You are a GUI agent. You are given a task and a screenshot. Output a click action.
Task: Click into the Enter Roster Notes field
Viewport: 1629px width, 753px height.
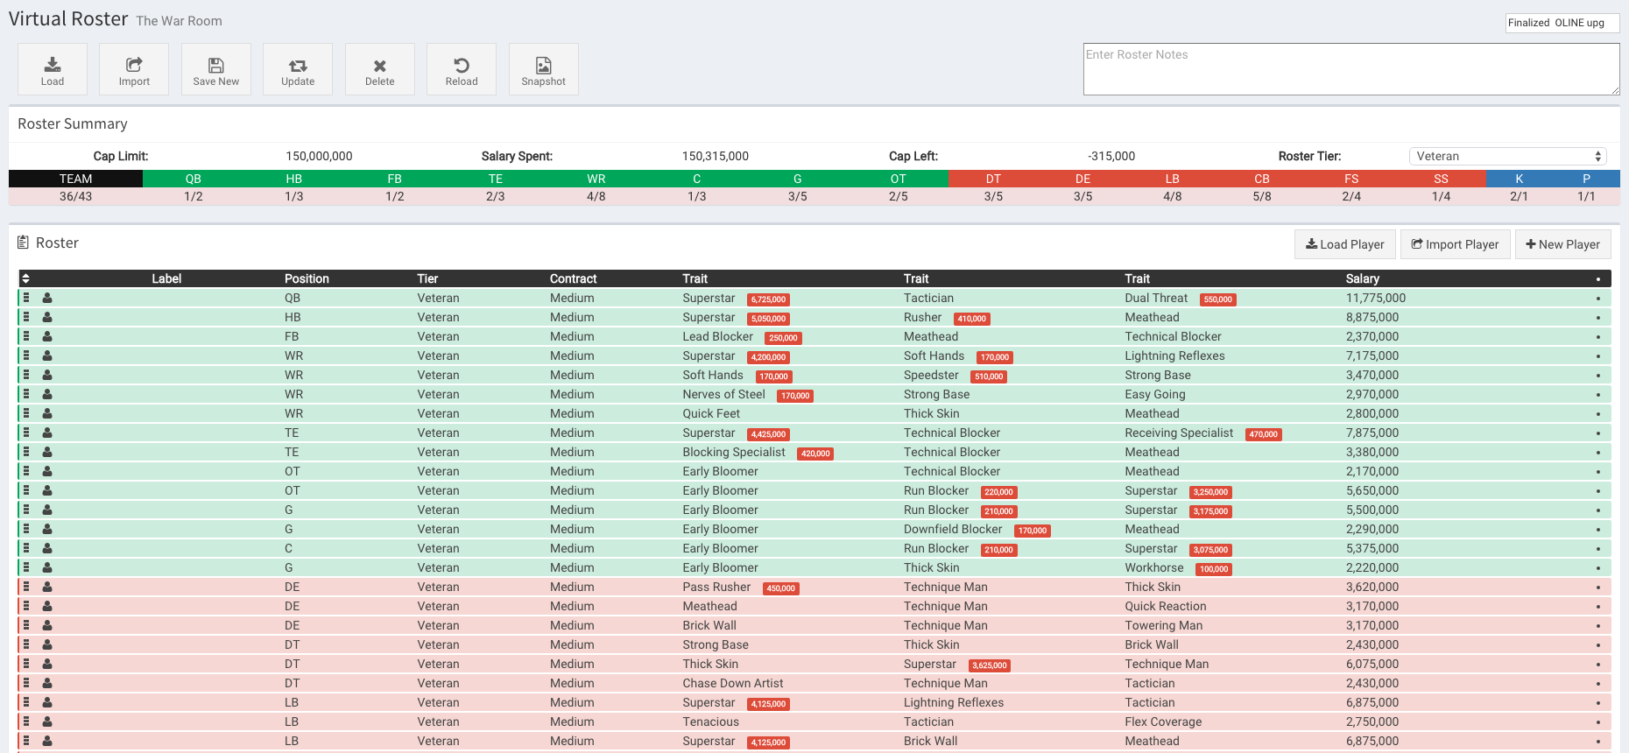(1350, 69)
